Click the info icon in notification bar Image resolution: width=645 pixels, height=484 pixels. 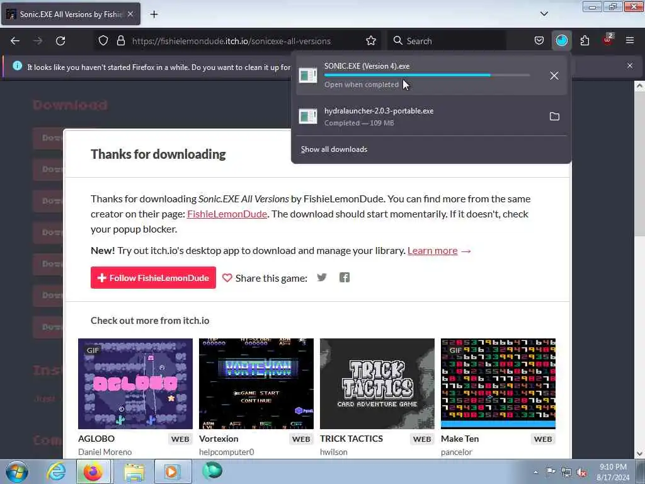click(17, 66)
